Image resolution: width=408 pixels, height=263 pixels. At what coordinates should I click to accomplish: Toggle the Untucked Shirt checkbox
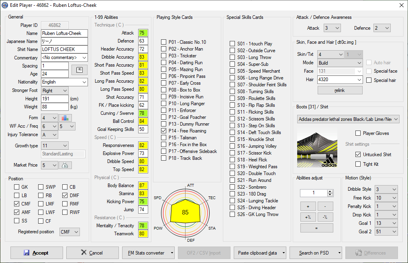click(x=358, y=155)
